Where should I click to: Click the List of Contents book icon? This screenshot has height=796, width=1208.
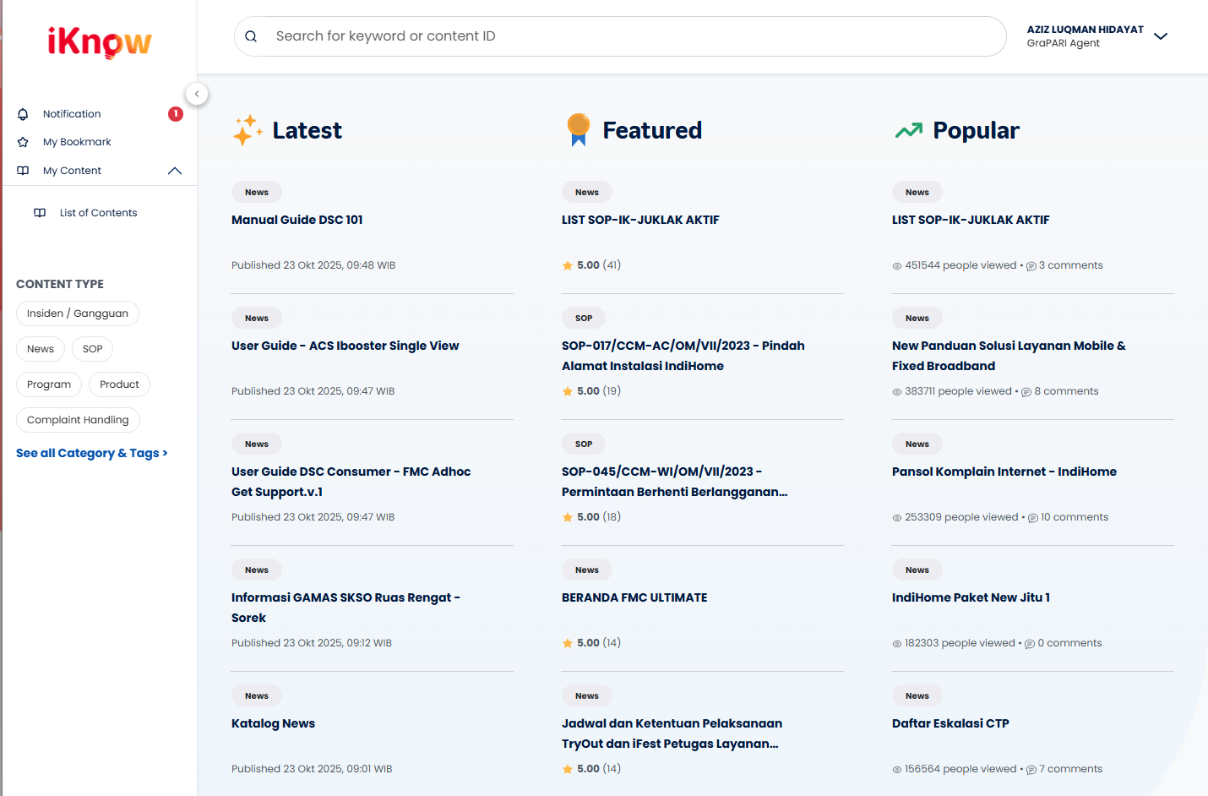[40, 213]
